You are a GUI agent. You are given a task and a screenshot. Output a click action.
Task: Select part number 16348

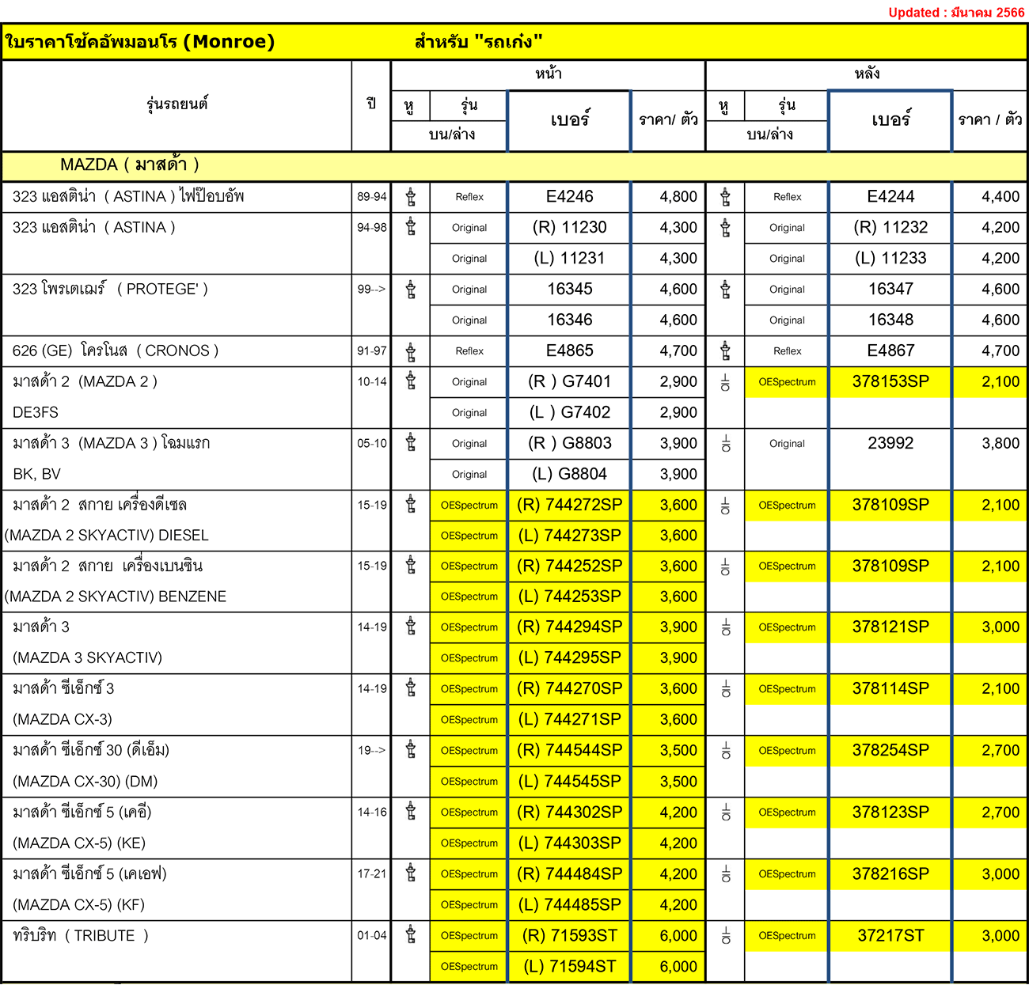click(x=890, y=320)
